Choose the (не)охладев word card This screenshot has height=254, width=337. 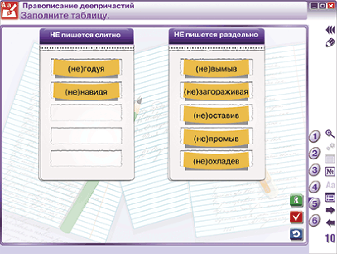point(216,161)
